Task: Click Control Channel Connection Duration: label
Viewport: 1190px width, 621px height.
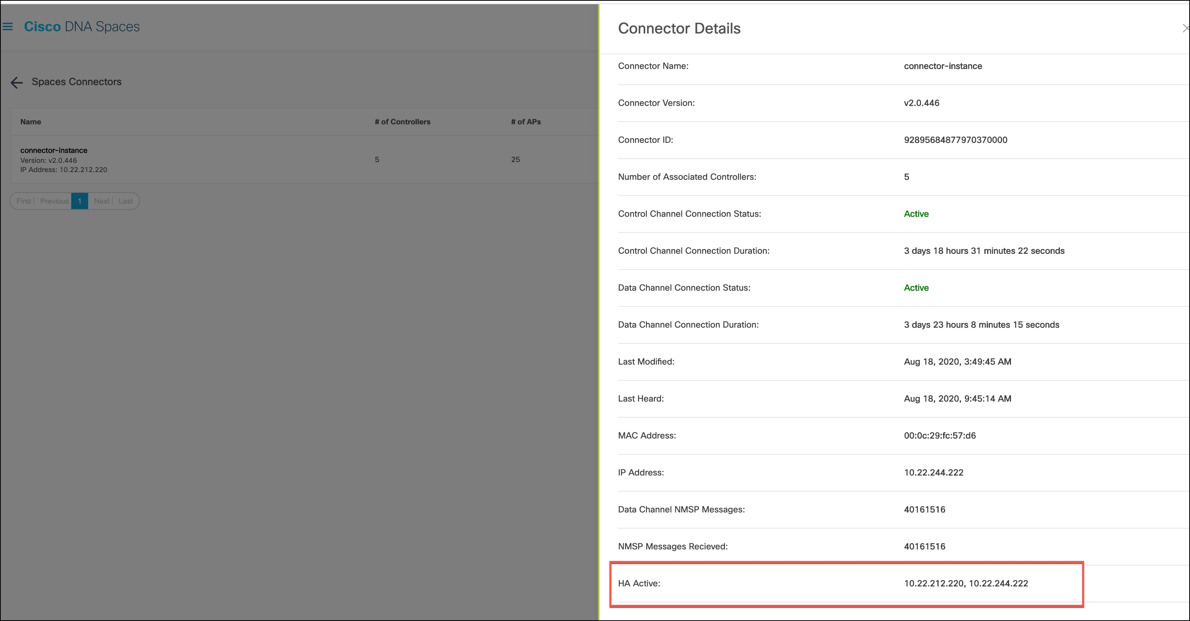Action: pos(694,251)
